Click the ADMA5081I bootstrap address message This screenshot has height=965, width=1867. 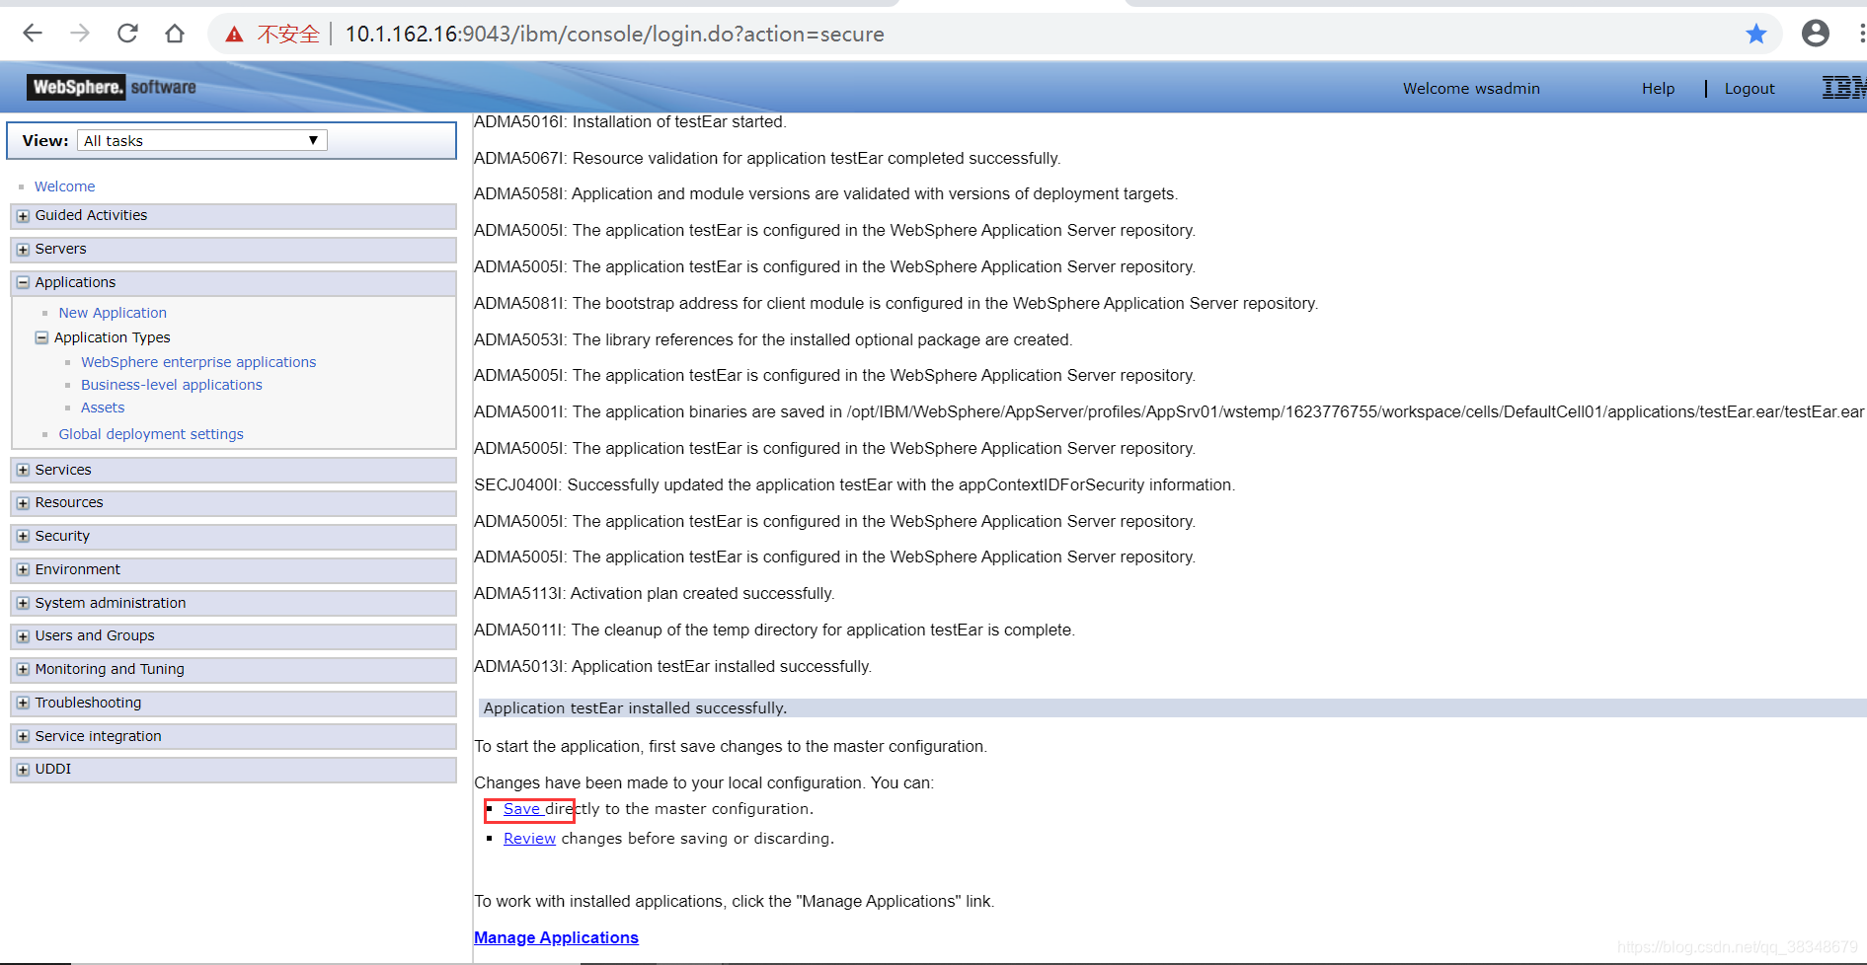(x=896, y=304)
